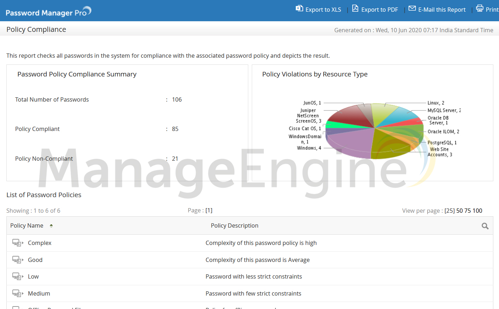Screen dimensions: 499x309
Task: Export report to PDF link
Action: coord(379,10)
